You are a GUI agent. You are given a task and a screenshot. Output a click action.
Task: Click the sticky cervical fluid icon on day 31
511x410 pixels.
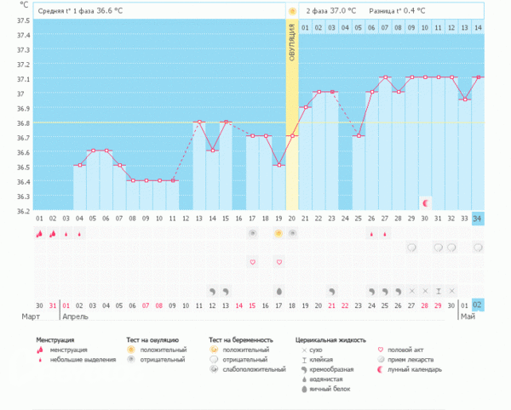[438, 291]
